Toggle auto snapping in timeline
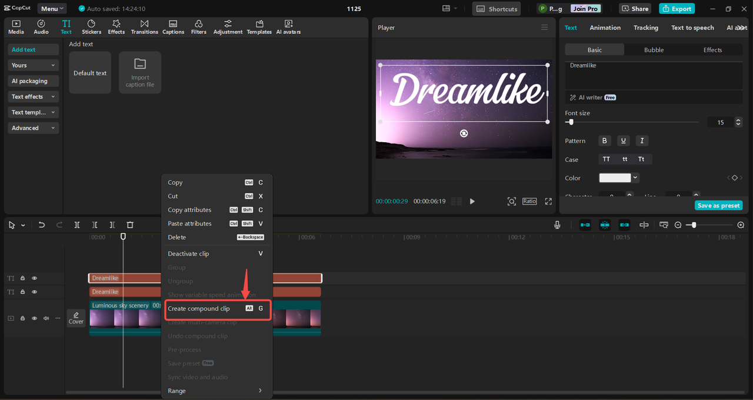The width and height of the screenshot is (753, 400). pos(605,225)
